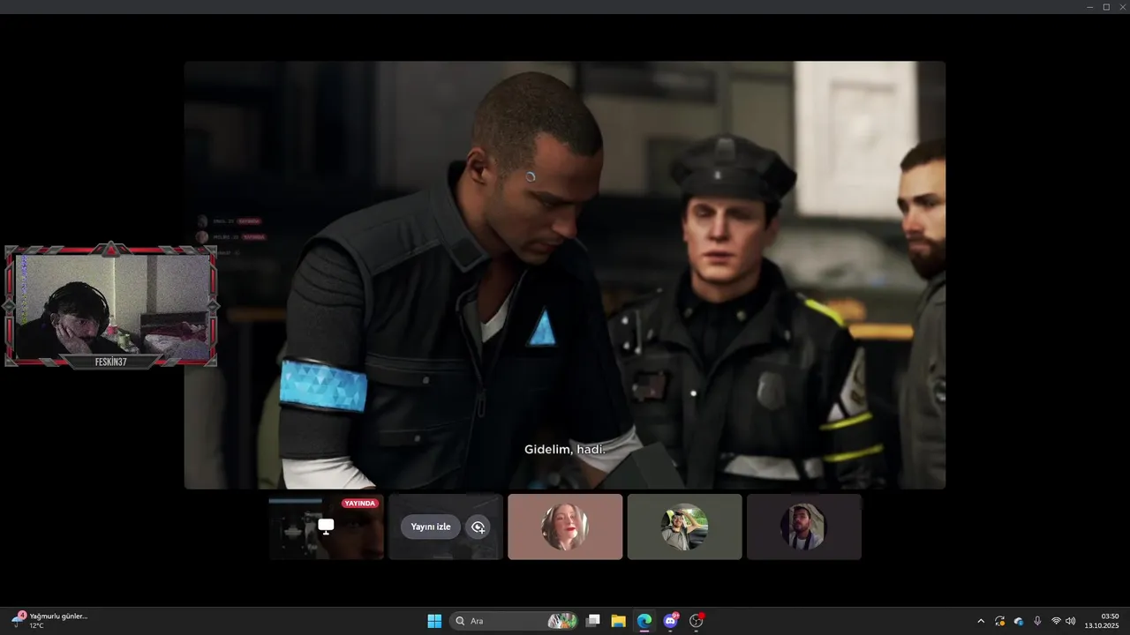Click the screen-share monitor icon on the stream tile
Viewport: 1130px width, 635px height.
[x=326, y=527]
